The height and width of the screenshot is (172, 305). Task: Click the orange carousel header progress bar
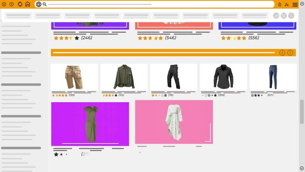tap(164, 53)
